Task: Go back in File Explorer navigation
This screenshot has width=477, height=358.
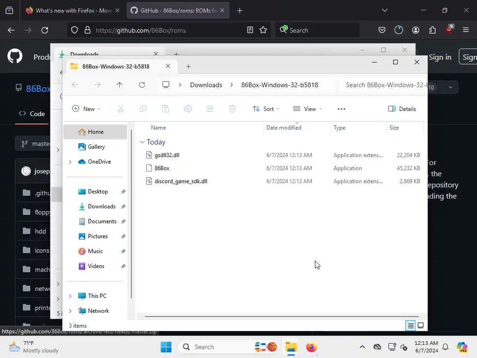Action: pos(75,85)
